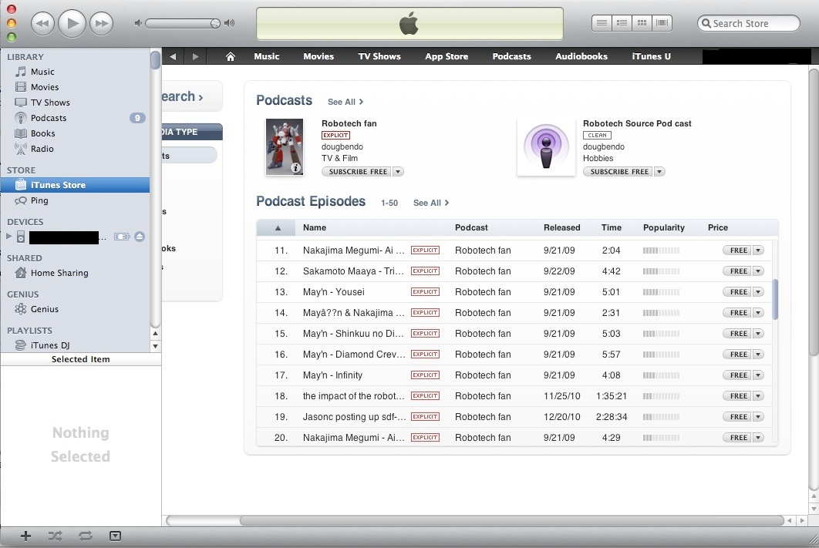Click See All next to Podcast Episodes
The height and width of the screenshot is (548, 819).
tap(431, 203)
